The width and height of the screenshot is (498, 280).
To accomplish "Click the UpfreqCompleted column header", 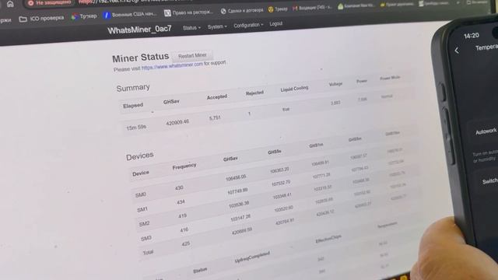I will tap(252, 257).
